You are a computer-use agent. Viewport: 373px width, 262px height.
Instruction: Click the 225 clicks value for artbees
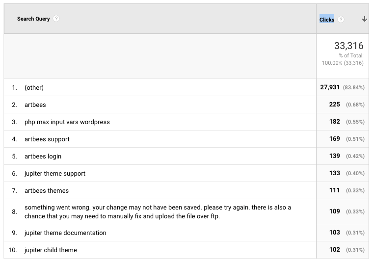point(334,105)
